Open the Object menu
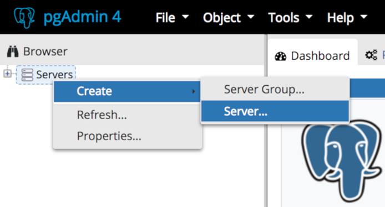Viewport: 385px width, 207px height. (229, 18)
